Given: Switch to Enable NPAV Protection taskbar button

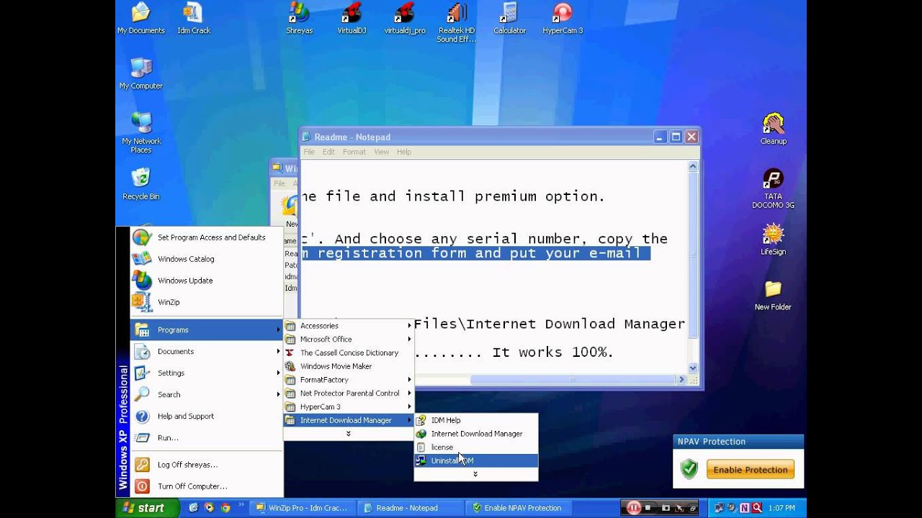Looking at the screenshot, I should click(x=520, y=508).
